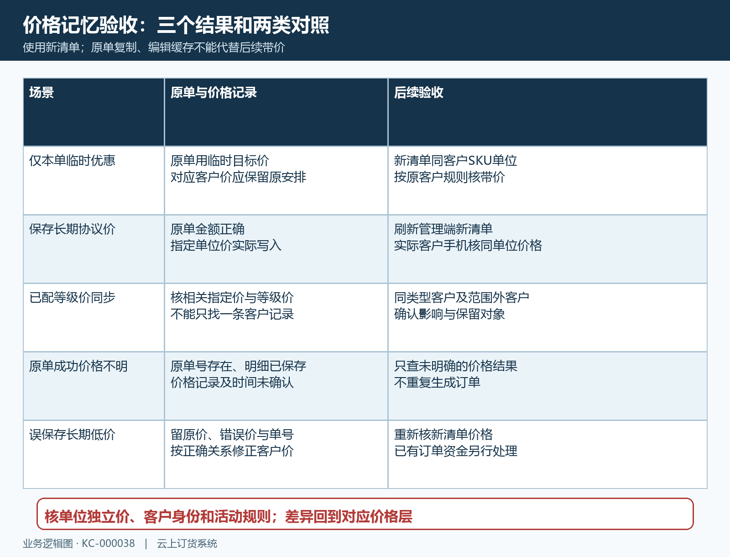The image size is (730, 557).
Task: Select the 后续验收 column header
Action: (x=547, y=112)
